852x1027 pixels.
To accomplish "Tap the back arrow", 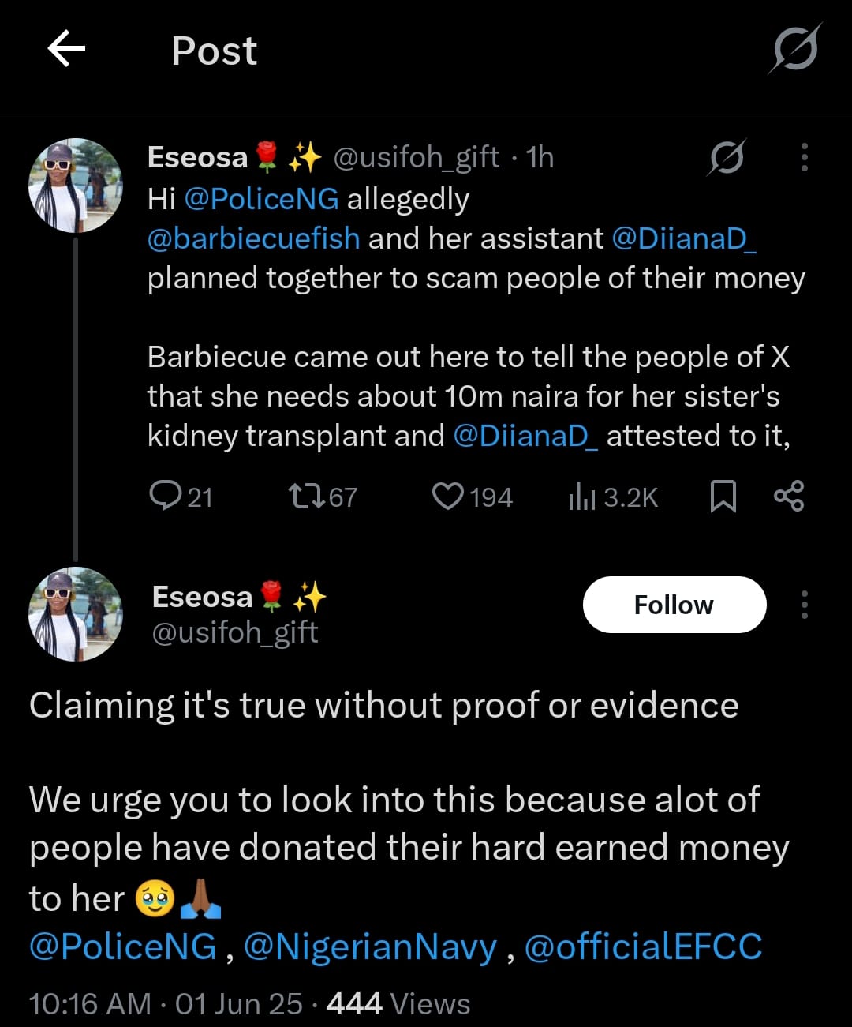I will point(66,50).
